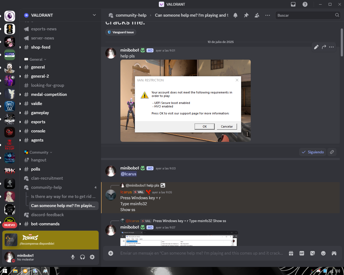Jump to replied message "@minibobo1 help pls"
Screen dimensions: 344x275
pos(142,185)
